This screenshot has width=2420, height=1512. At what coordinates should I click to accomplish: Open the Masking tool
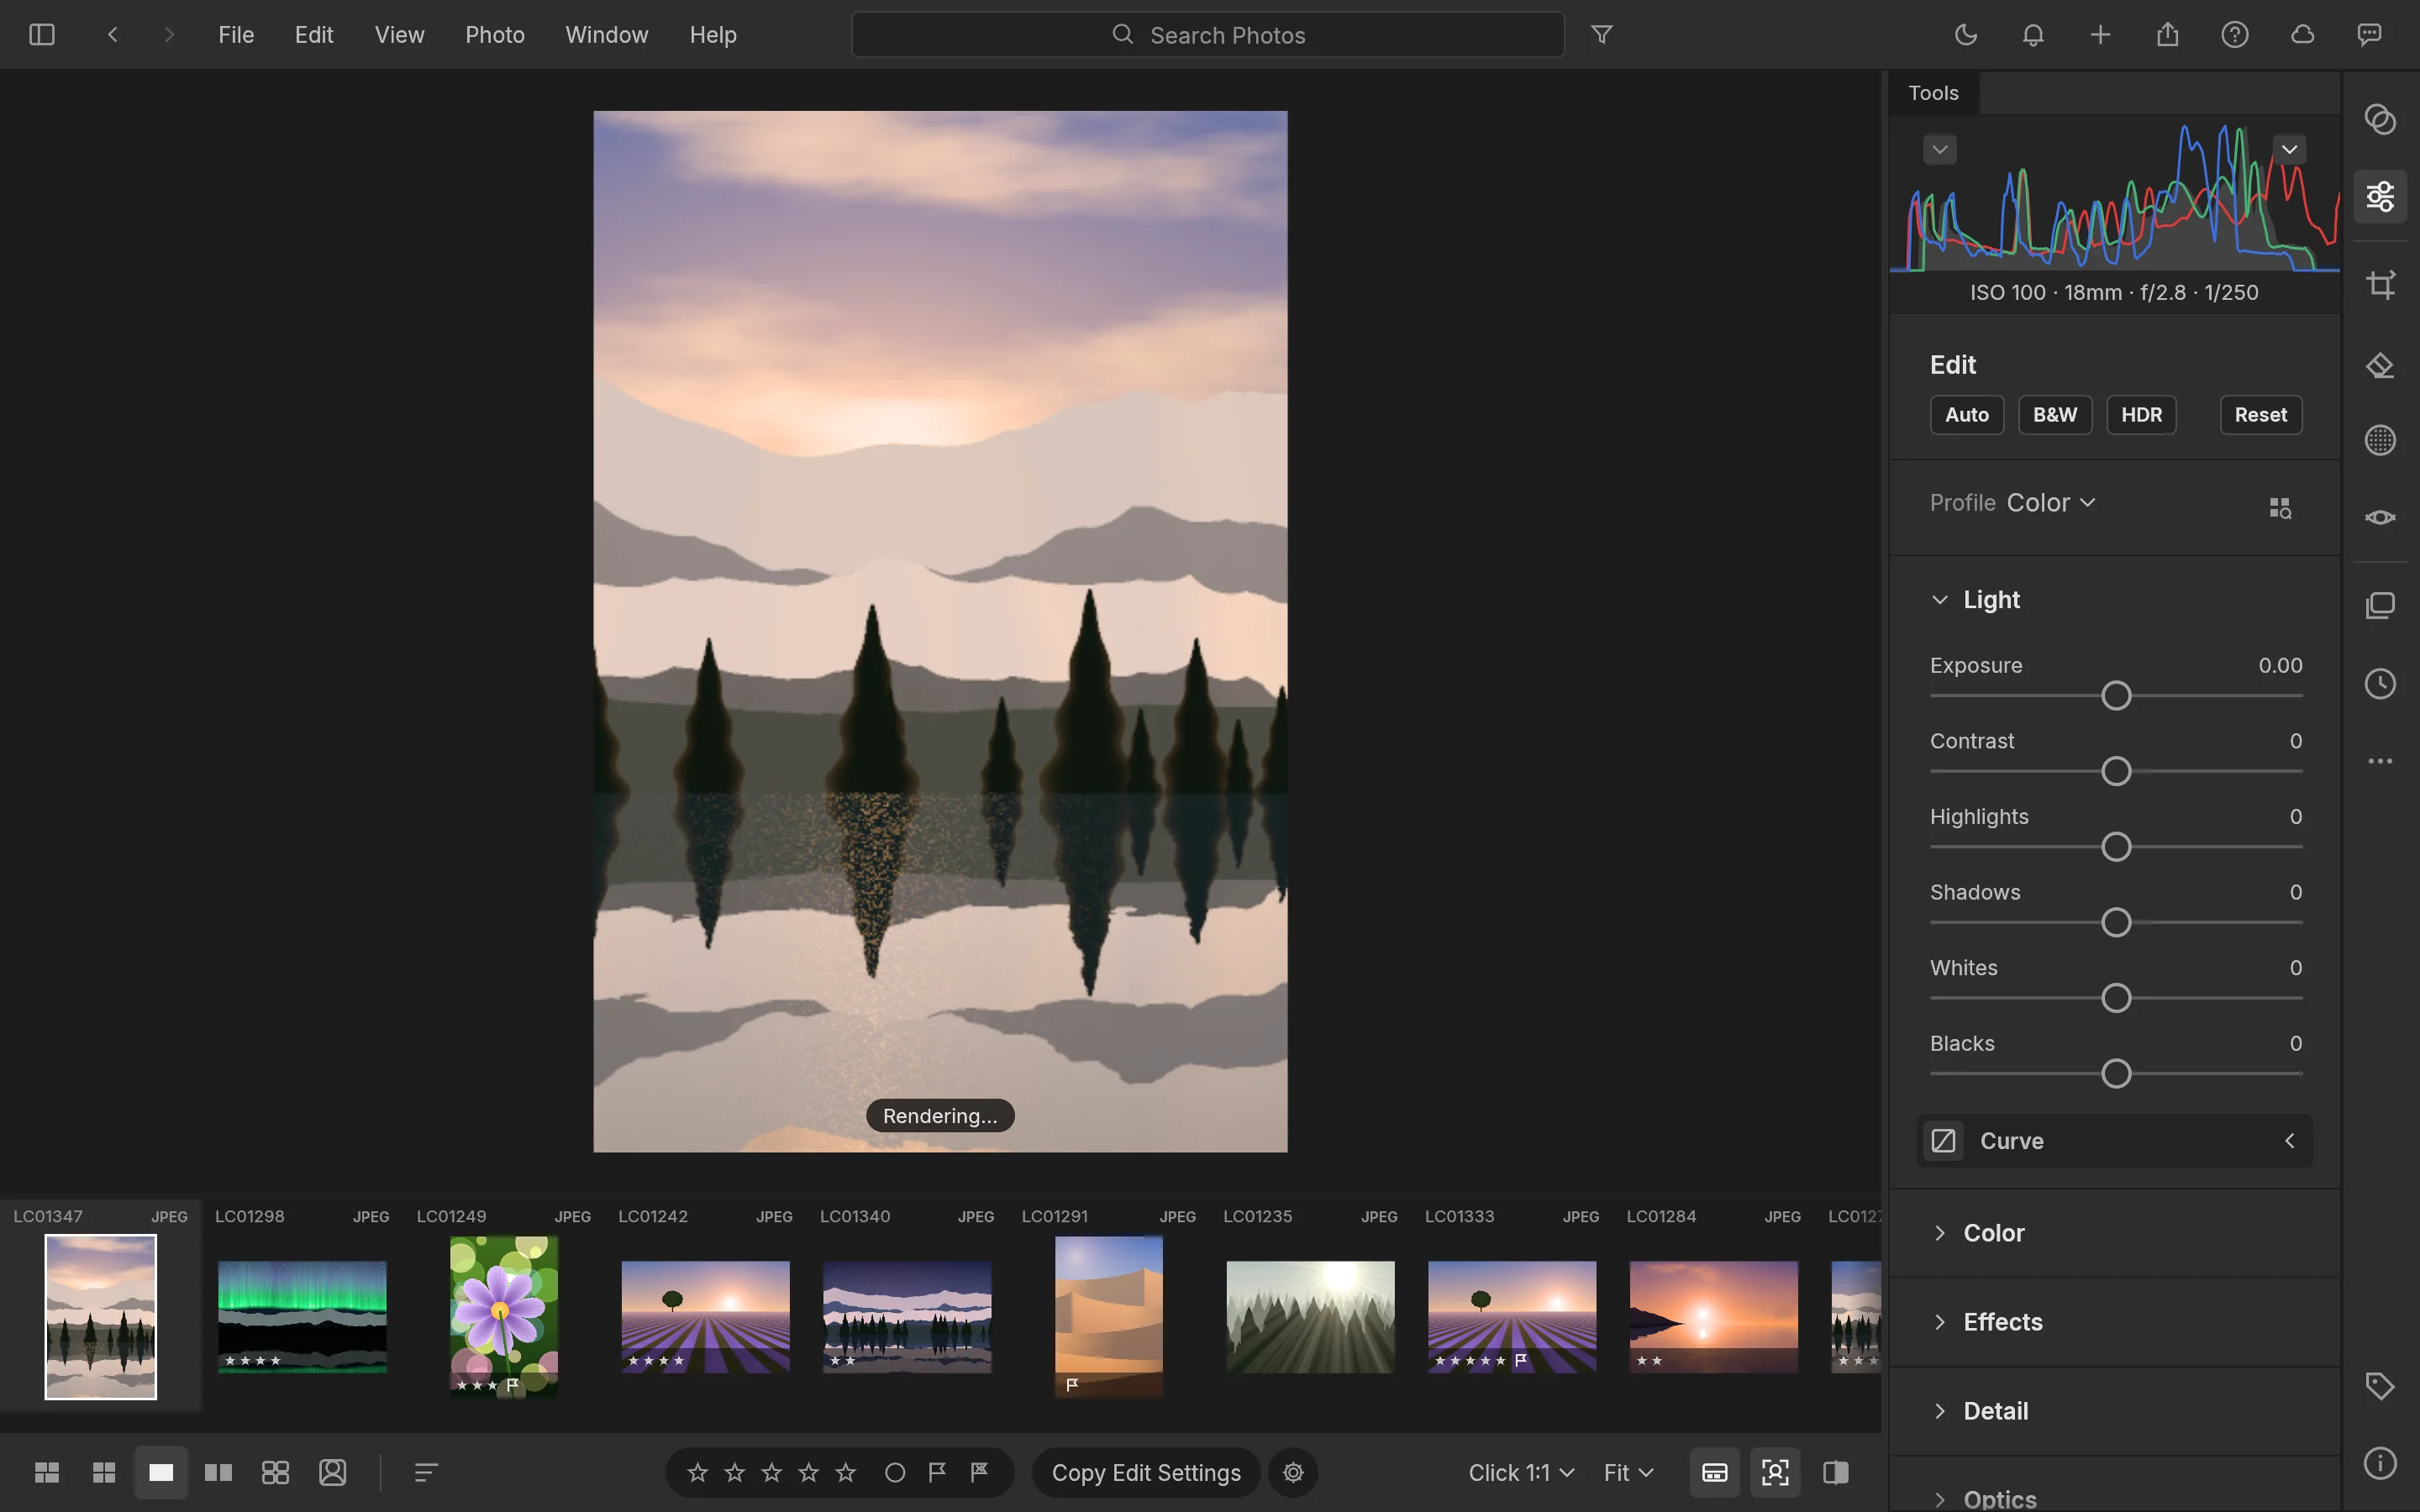2380,440
